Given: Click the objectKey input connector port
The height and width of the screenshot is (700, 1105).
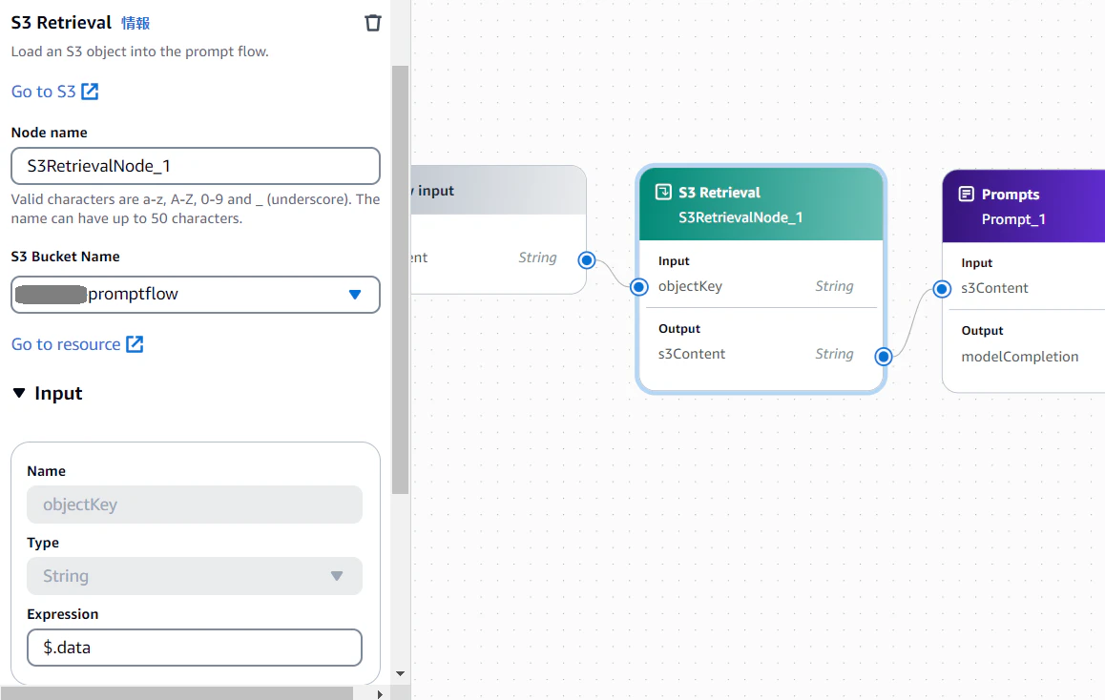Looking at the screenshot, I should (639, 287).
